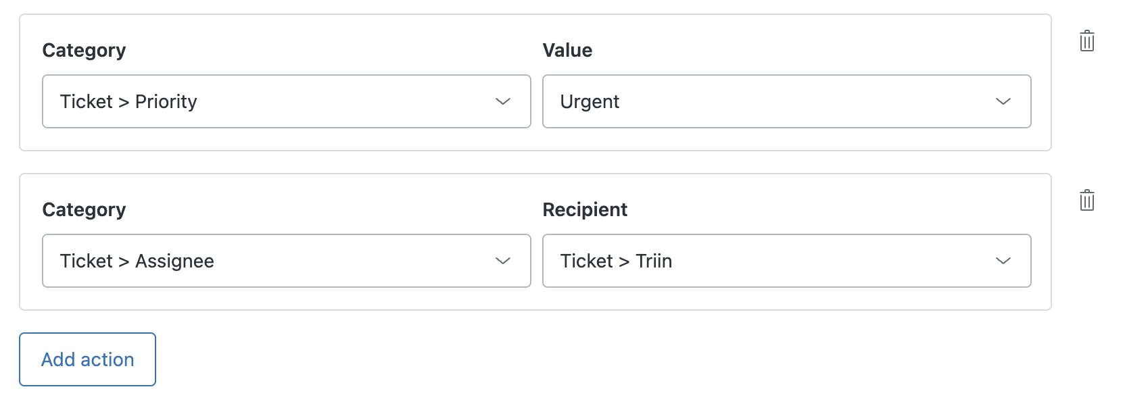Click the Recipient label

coord(585,210)
